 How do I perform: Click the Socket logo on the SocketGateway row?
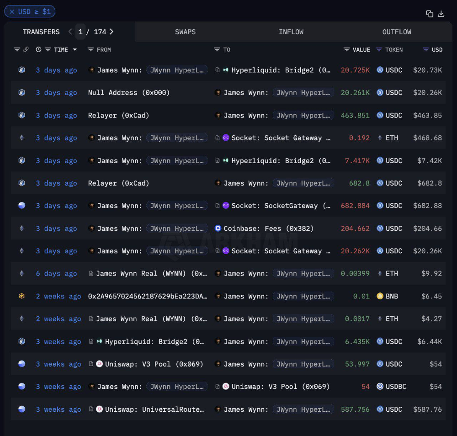point(226,206)
